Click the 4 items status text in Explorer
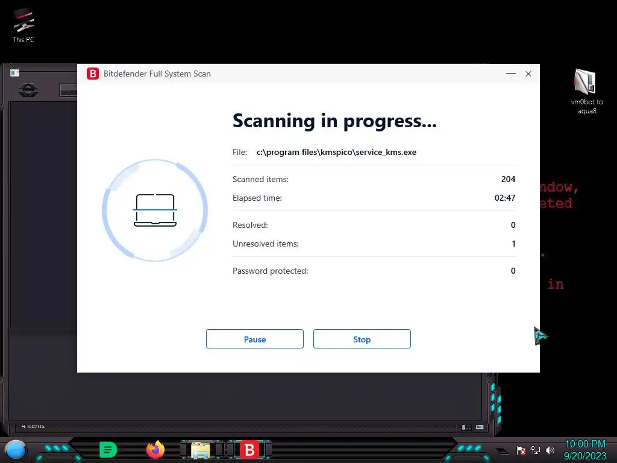The width and height of the screenshot is (617, 463). coord(33,426)
